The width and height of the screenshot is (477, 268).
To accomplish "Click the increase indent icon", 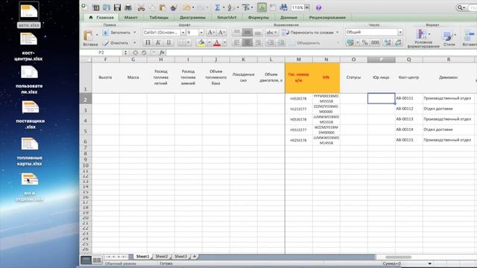I will click(280, 42).
